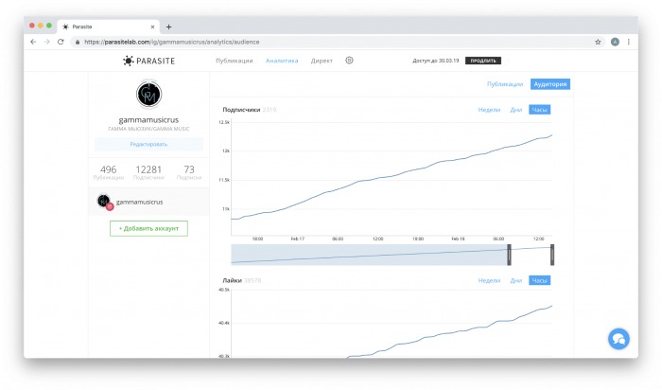Open the Публикации menu in header
This screenshot has height=390, width=662.
pyautogui.click(x=235, y=61)
